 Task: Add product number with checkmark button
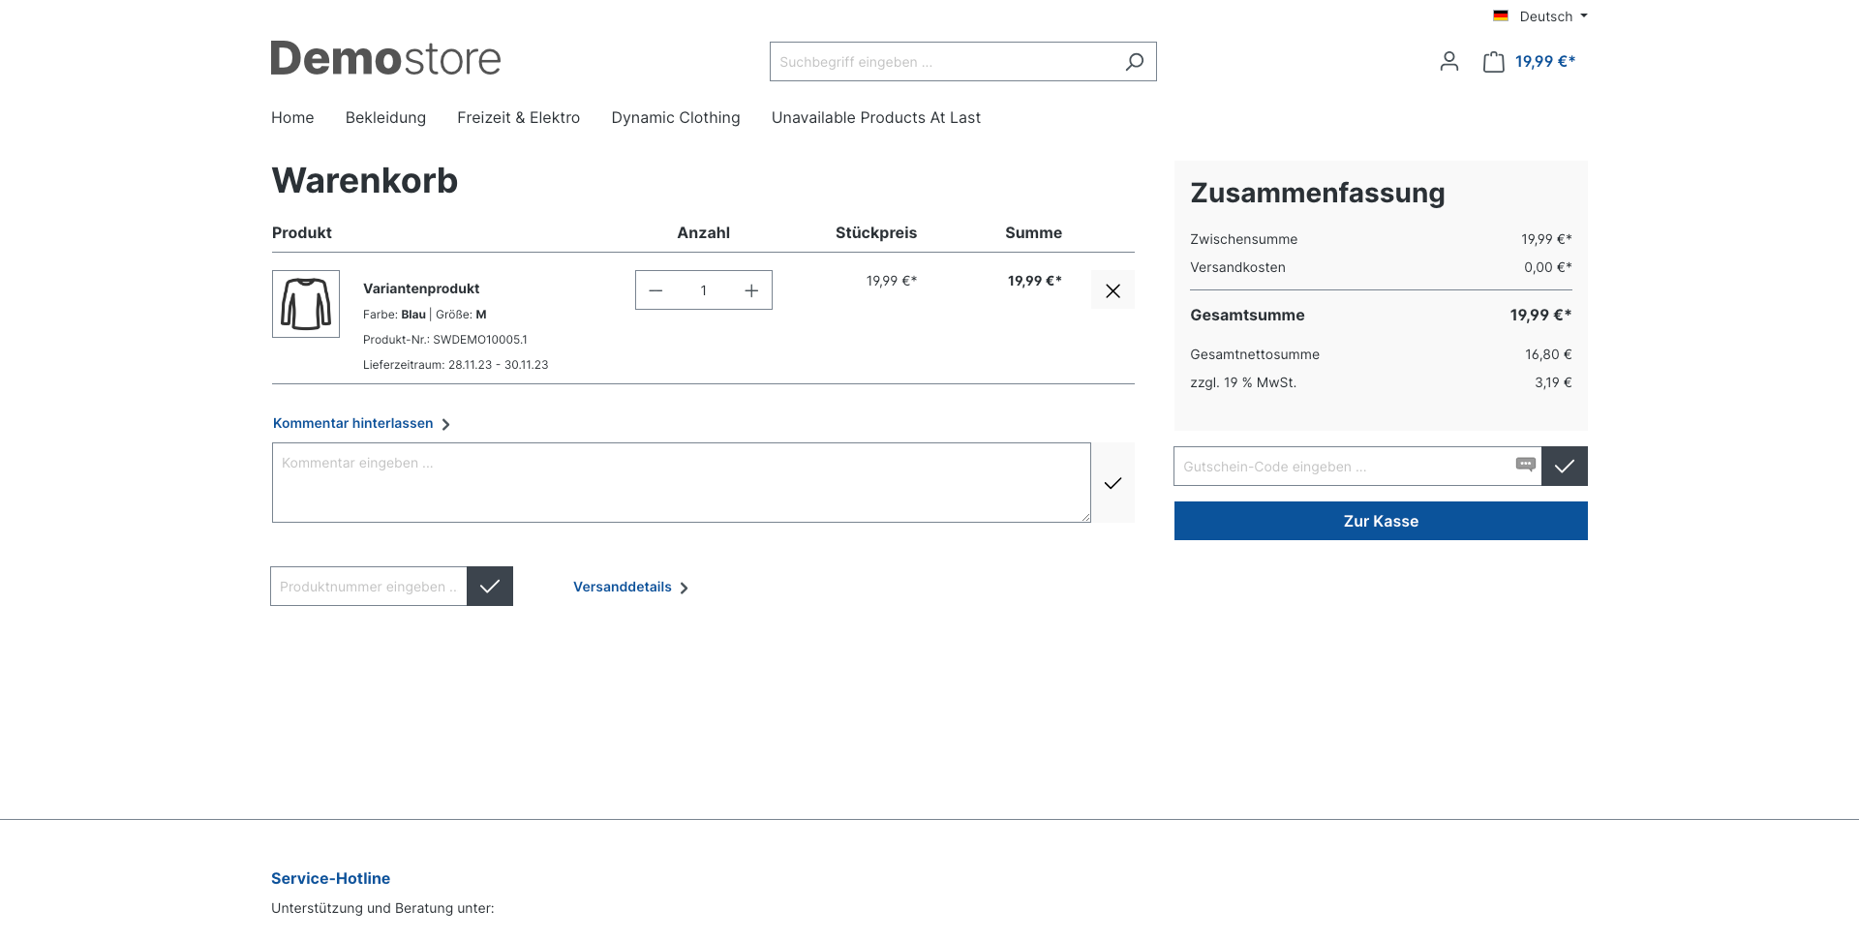pos(490,587)
